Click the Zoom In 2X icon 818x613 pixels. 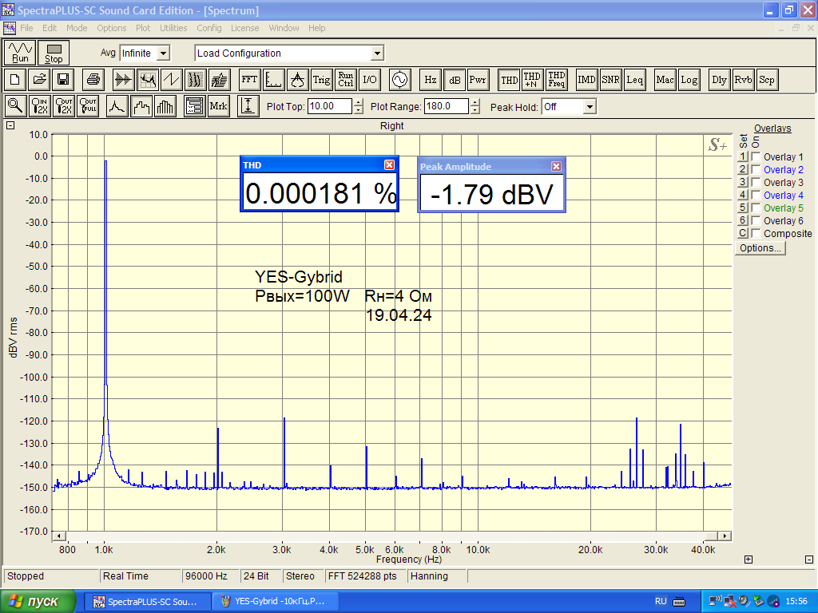(39, 106)
